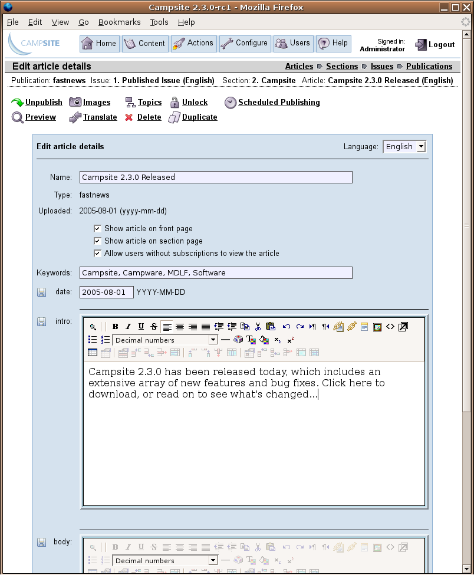Toggle bold in the intro editor toolbar
Image resolution: width=474 pixels, height=575 pixels.
115,326
